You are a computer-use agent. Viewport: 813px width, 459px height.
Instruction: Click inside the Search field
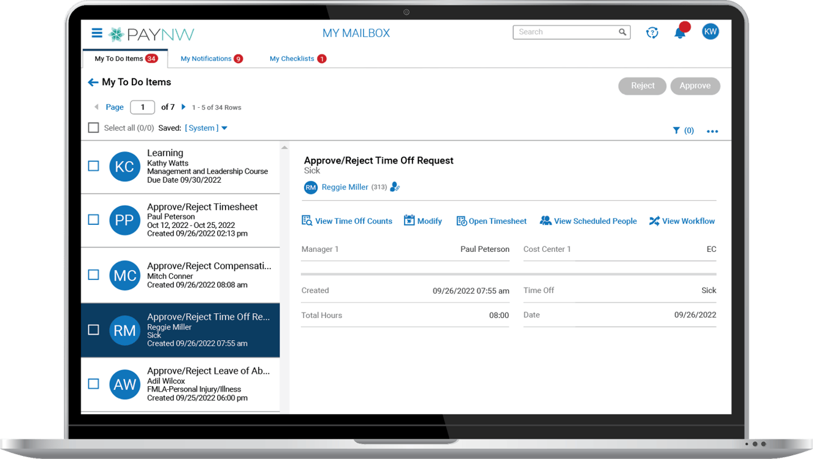(564, 32)
